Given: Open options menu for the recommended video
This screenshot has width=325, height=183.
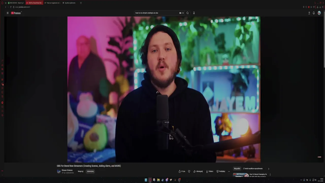Looking at the screenshot, I should point(270,175).
